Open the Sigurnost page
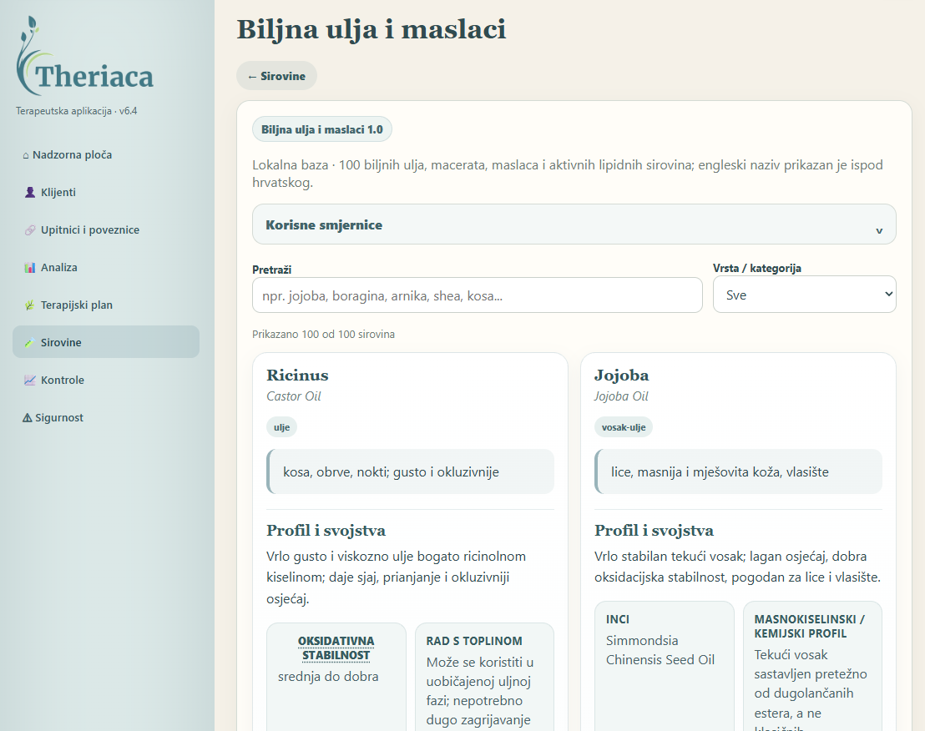The height and width of the screenshot is (731, 925). [x=105, y=417]
